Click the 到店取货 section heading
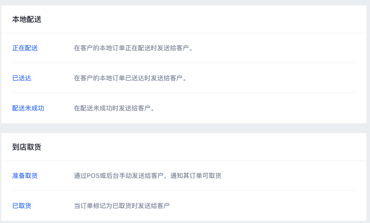 [x=27, y=147]
